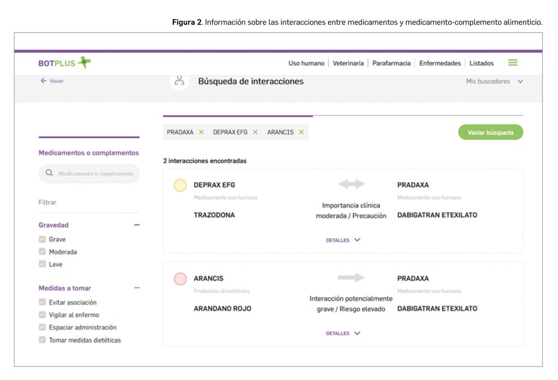
Task: Collapse the Gravedad filter section
Action: [x=137, y=225]
